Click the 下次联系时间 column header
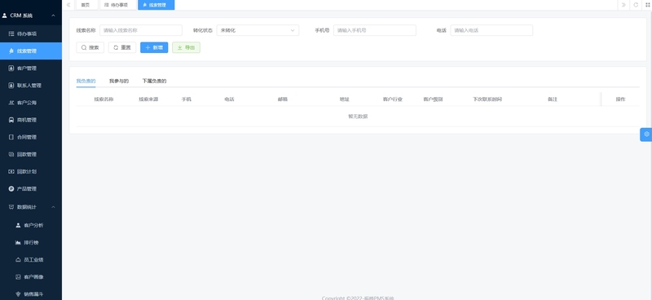Viewport: 652px width, 300px height. pyautogui.click(x=487, y=99)
